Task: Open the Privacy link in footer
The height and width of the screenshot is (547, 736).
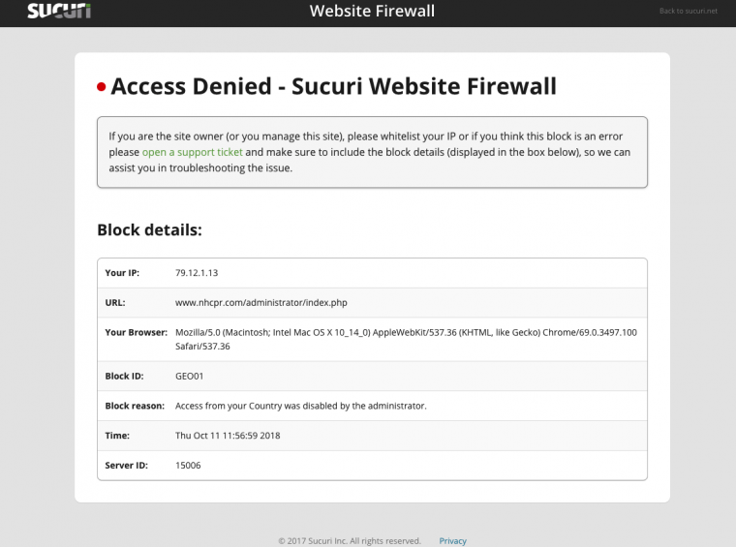Action: coord(452,541)
